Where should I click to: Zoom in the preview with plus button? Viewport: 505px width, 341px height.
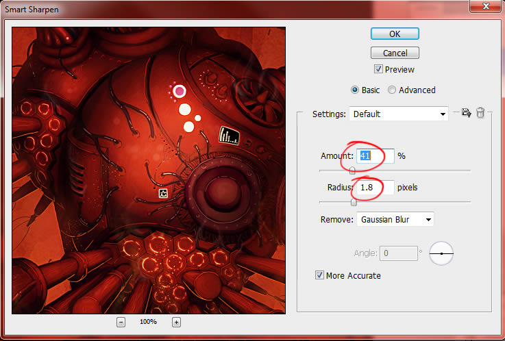coord(176,322)
